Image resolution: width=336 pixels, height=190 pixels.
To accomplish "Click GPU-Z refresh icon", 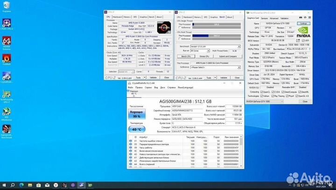I will pyautogui.click(x=305, y=18).
